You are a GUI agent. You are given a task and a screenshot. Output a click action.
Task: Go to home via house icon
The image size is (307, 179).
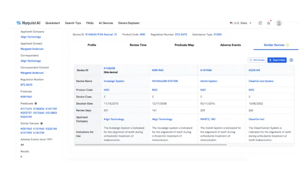[x=268, y=23]
